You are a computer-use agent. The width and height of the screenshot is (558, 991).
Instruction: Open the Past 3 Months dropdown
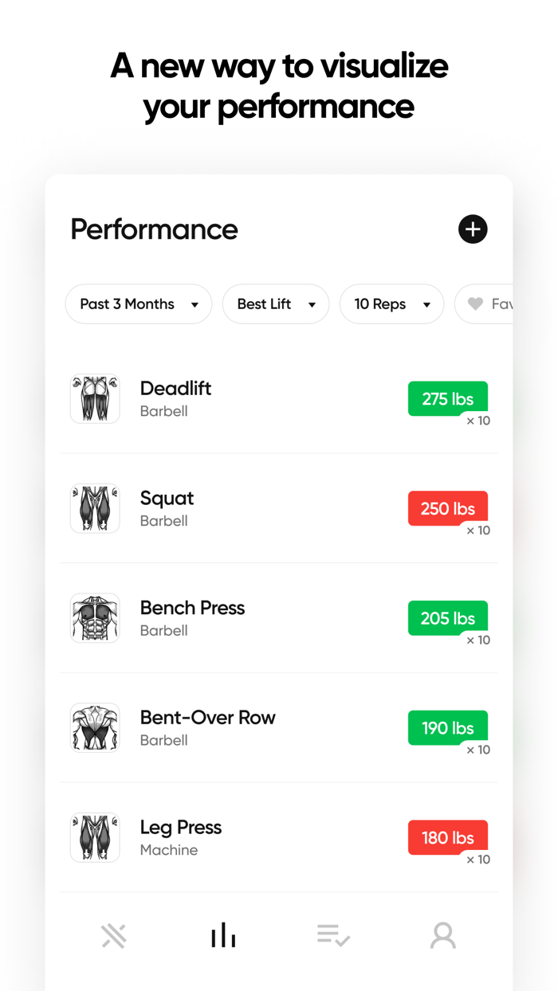coord(138,304)
